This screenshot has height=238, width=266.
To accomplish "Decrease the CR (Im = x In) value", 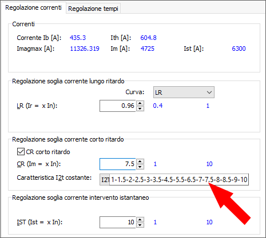I will pos(140,167).
